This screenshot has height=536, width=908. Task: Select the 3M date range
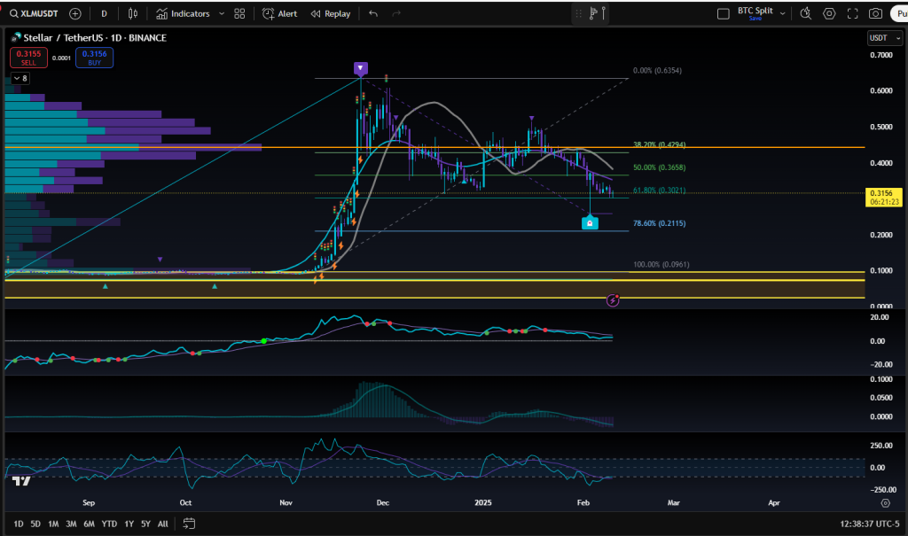coord(71,524)
